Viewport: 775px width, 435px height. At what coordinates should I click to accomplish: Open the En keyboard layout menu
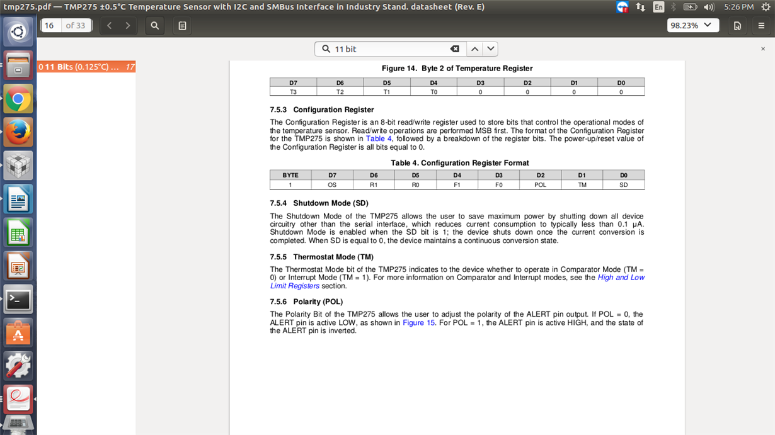click(658, 7)
